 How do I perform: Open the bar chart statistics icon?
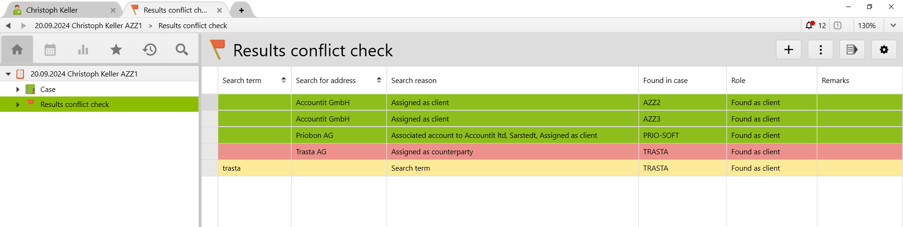tap(83, 49)
